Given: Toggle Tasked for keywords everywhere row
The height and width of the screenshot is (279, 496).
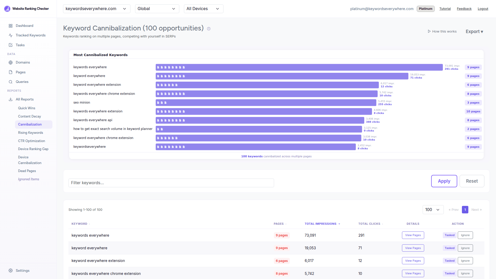Looking at the screenshot, I should coord(450,235).
